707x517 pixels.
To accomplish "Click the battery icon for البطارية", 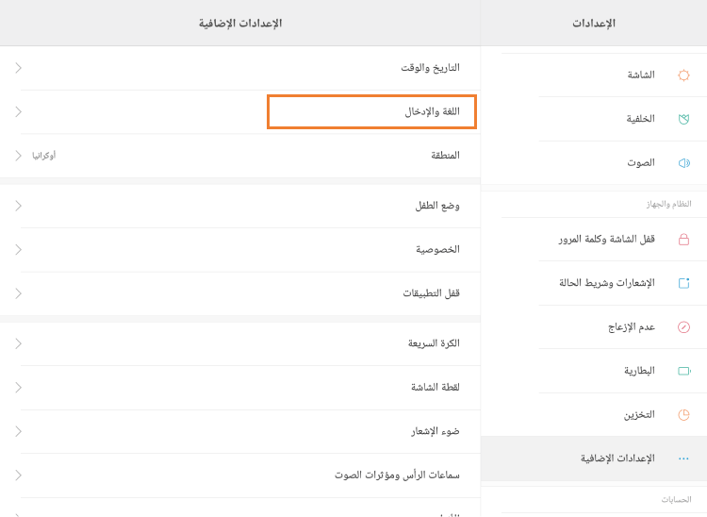I will tap(684, 371).
